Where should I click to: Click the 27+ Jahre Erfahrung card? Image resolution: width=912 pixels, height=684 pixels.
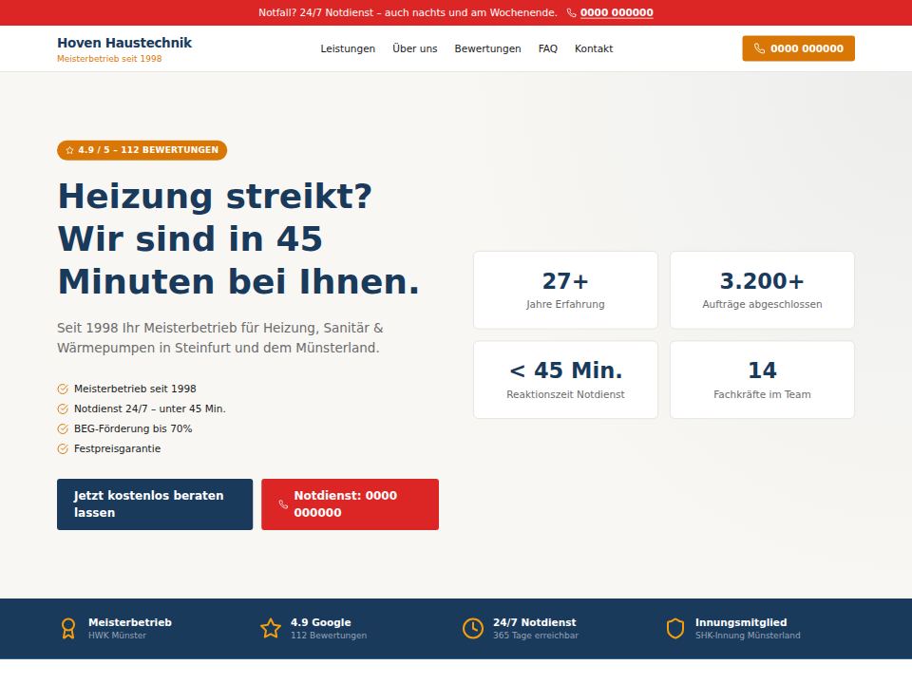pyautogui.click(x=565, y=291)
